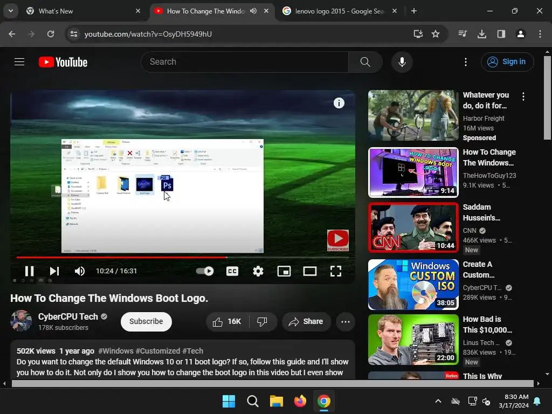The width and height of the screenshot is (552, 414).
Task: Open Chrome downloads
Action: 481,34
